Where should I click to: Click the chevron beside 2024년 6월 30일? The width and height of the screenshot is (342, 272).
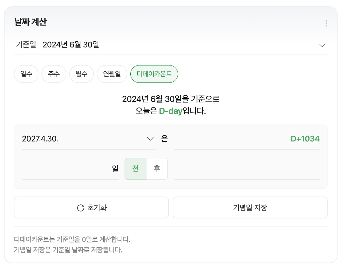[322, 45]
